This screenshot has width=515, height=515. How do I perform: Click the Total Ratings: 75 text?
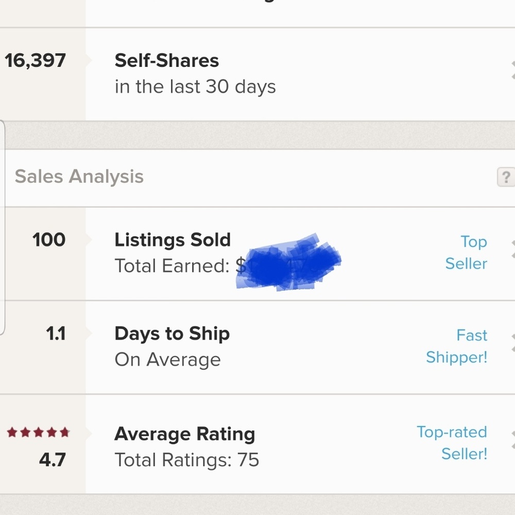[x=186, y=460]
